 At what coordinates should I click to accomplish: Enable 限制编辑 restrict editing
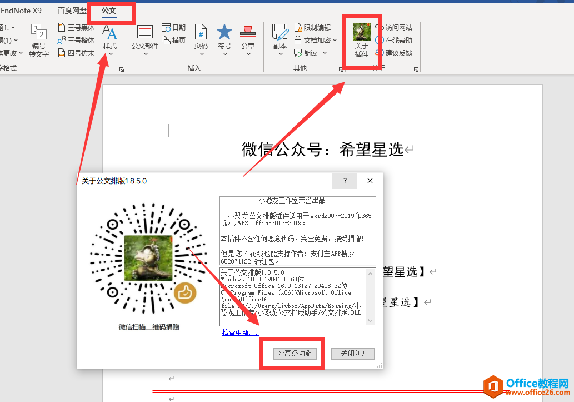(x=313, y=26)
